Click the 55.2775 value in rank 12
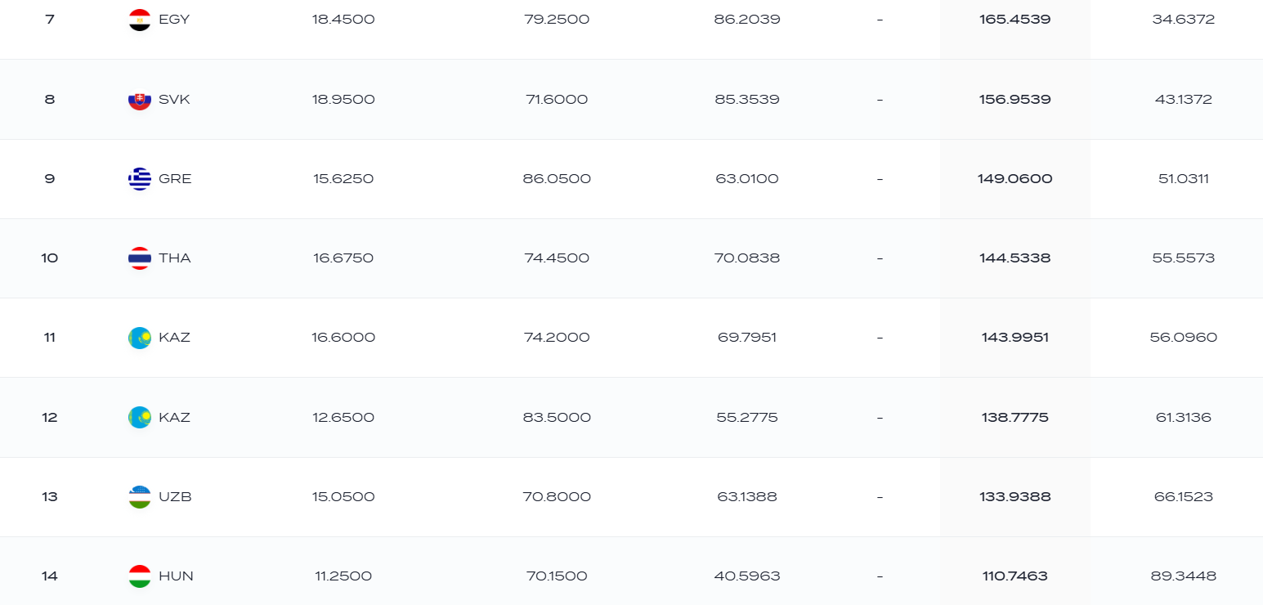 pos(747,418)
